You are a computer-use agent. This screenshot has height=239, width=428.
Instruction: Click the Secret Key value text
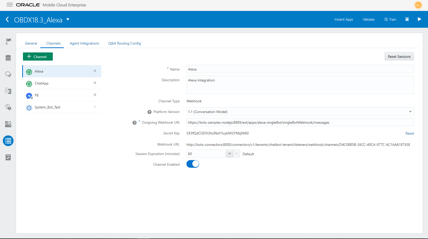(218, 133)
